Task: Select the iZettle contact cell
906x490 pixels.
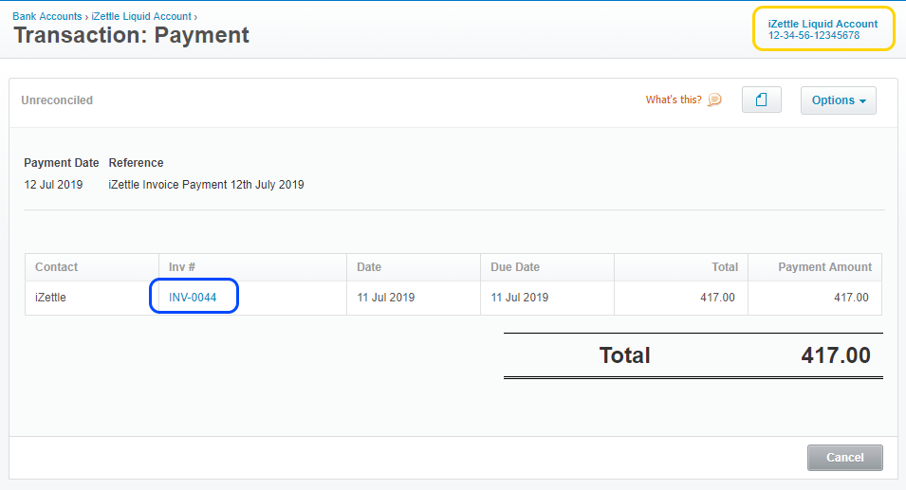Action: click(51, 298)
